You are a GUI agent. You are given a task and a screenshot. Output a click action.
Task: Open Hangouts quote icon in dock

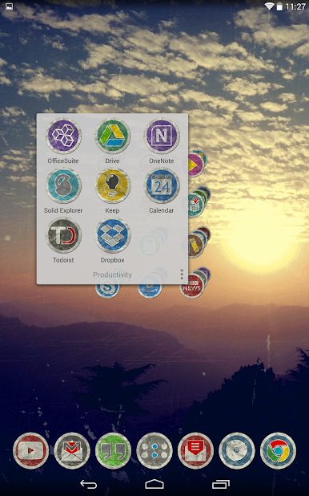point(113,451)
